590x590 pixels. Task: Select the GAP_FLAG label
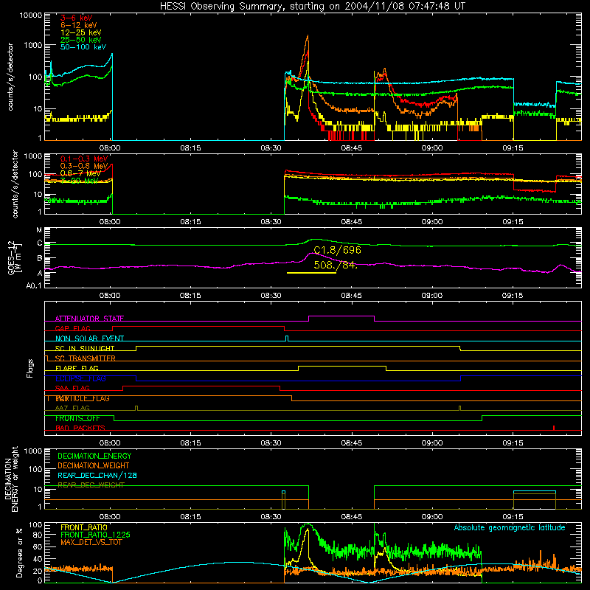tap(72, 328)
